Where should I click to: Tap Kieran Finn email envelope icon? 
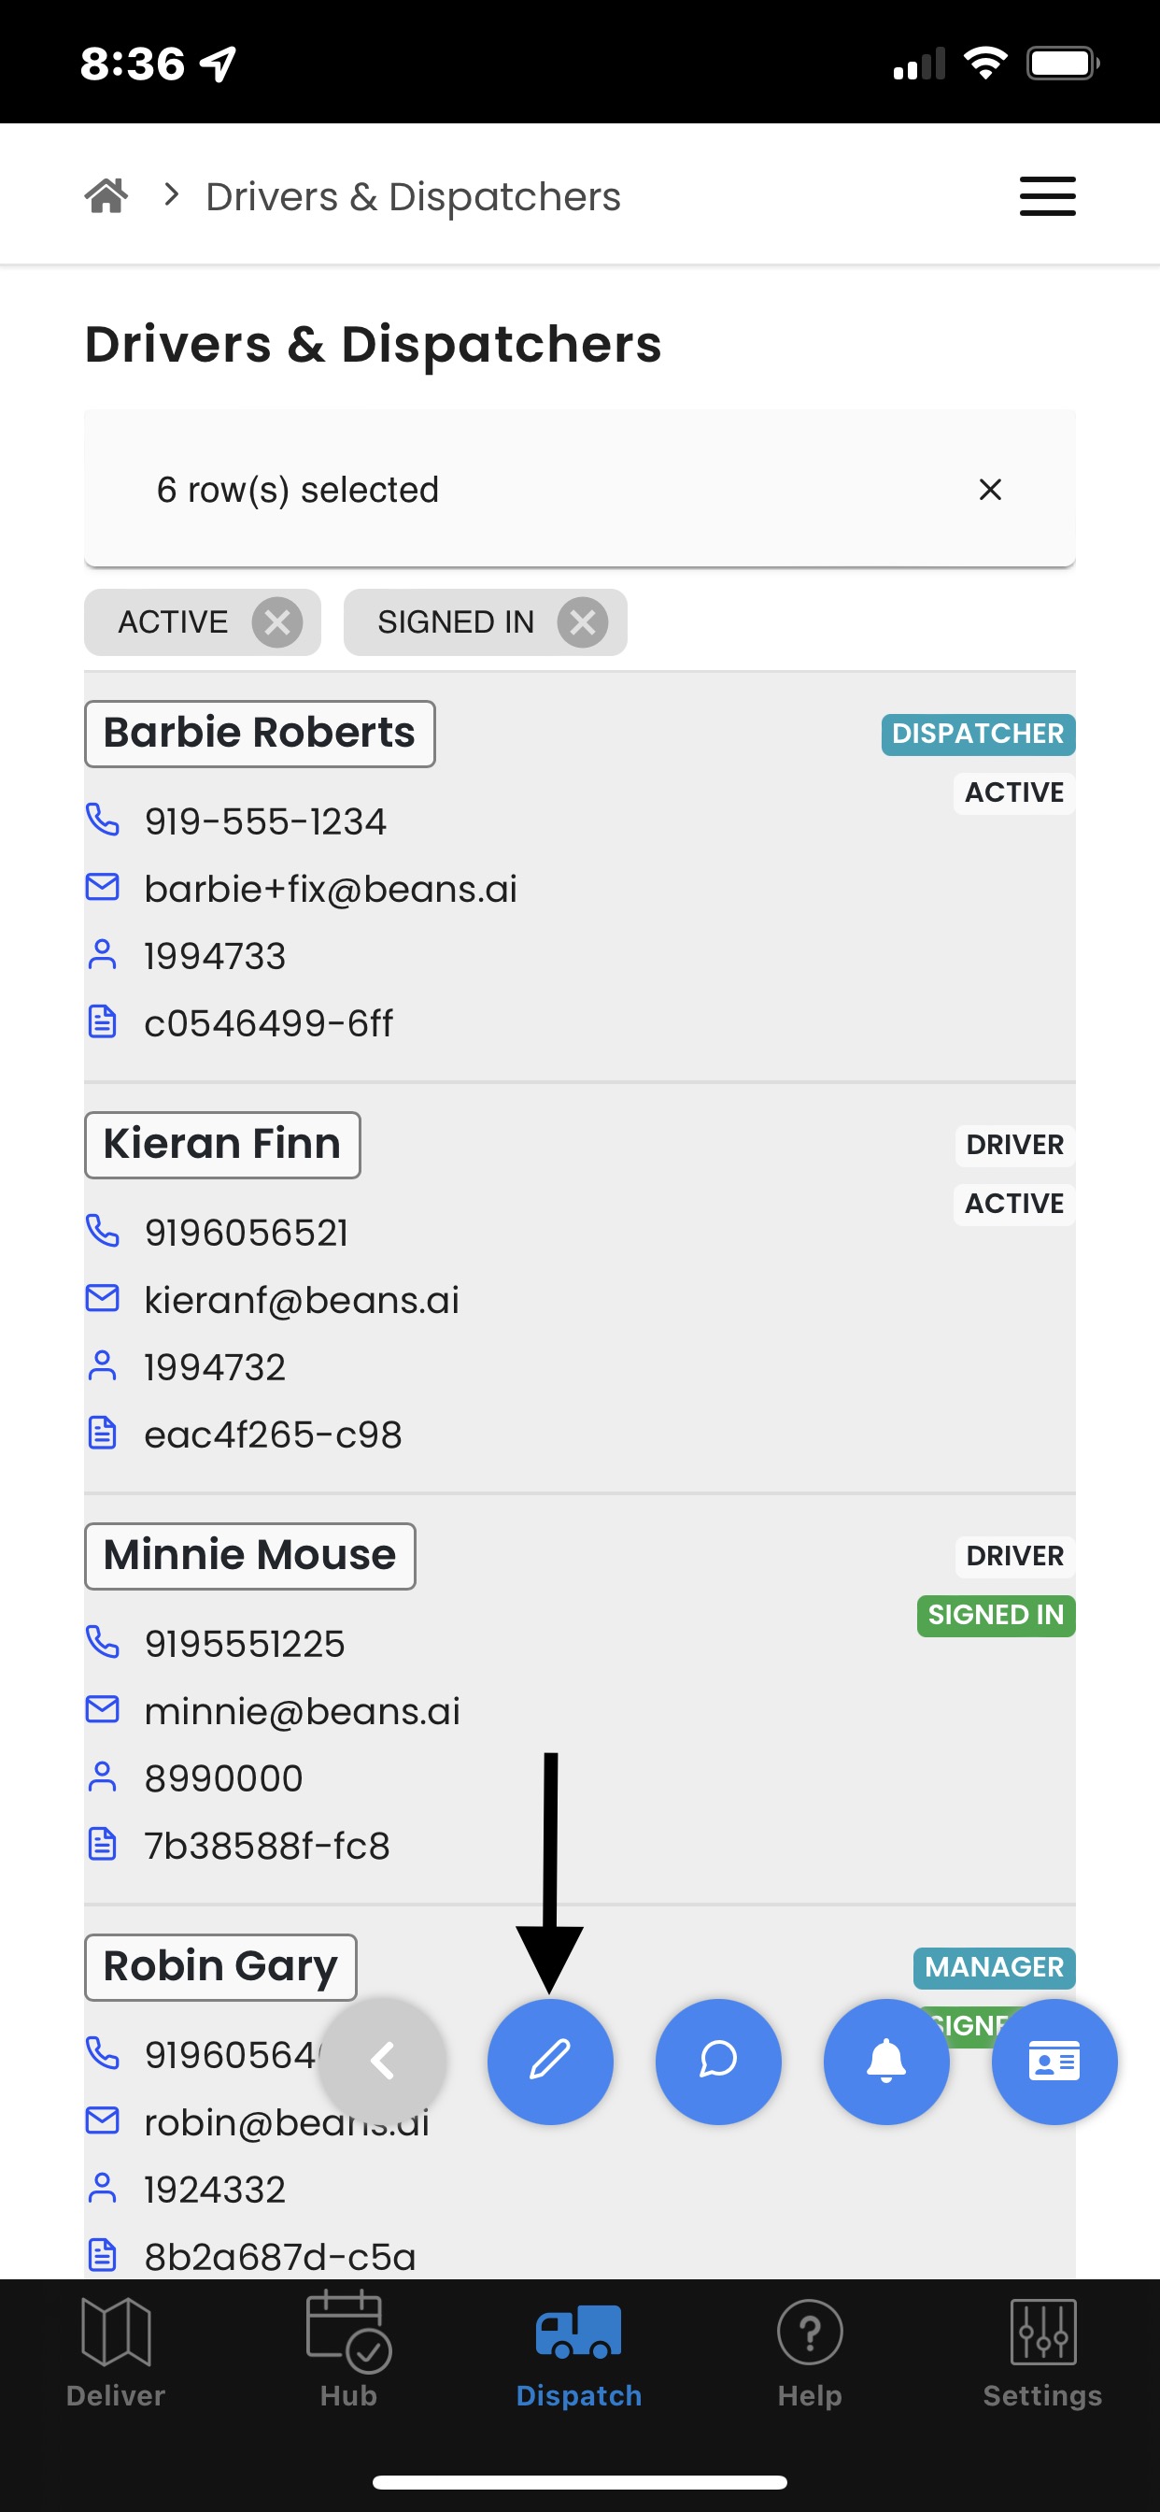[x=103, y=1298]
